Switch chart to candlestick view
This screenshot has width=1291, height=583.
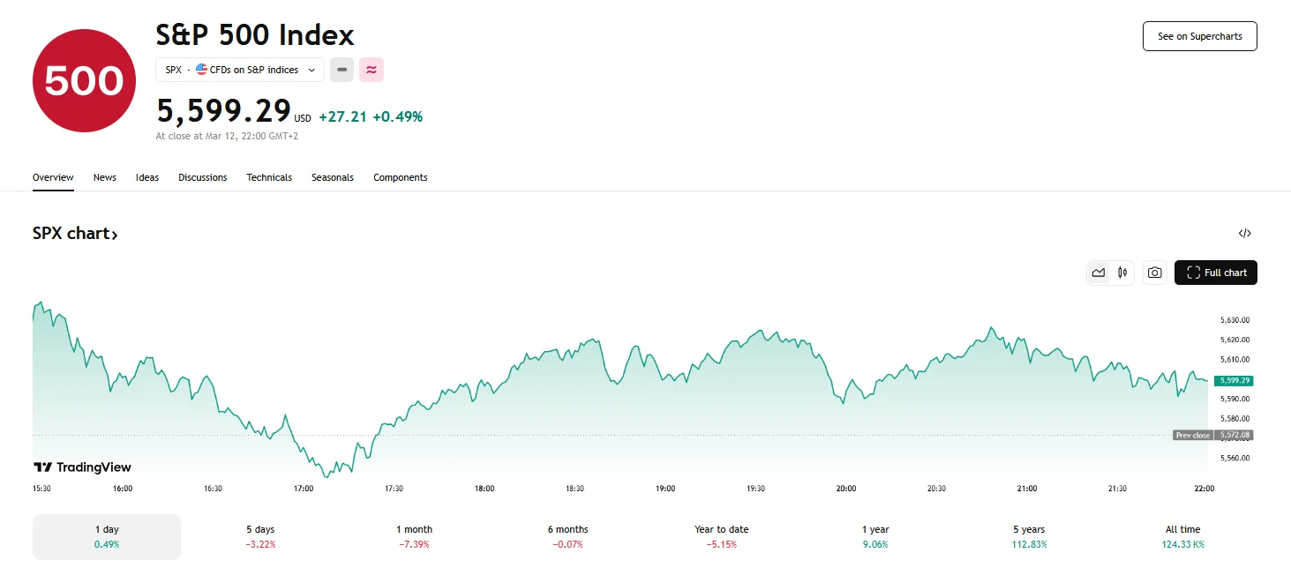coord(1122,272)
